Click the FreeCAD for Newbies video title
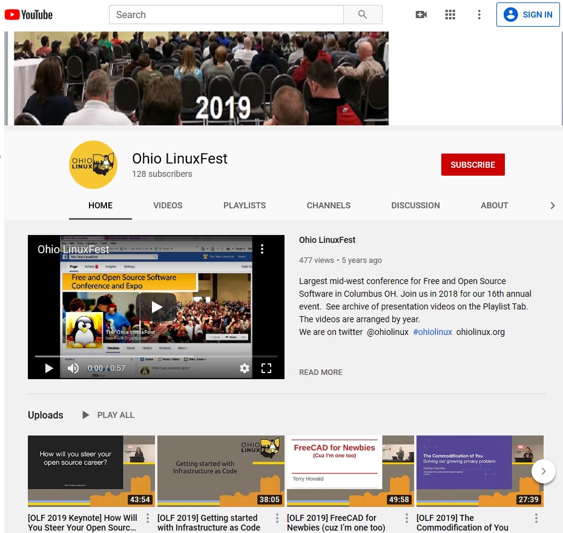The height and width of the screenshot is (533, 563). [336, 523]
